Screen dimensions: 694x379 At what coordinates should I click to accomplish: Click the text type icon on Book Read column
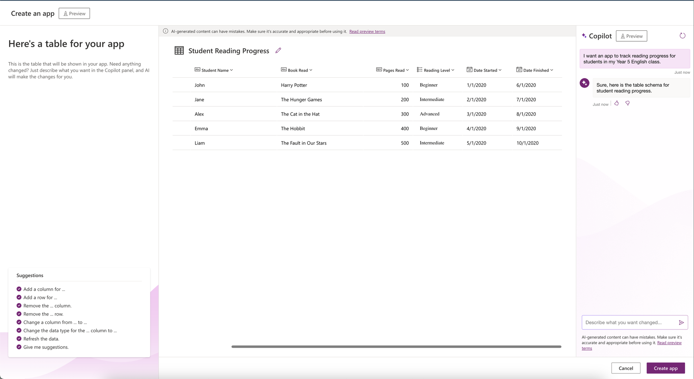(x=283, y=70)
